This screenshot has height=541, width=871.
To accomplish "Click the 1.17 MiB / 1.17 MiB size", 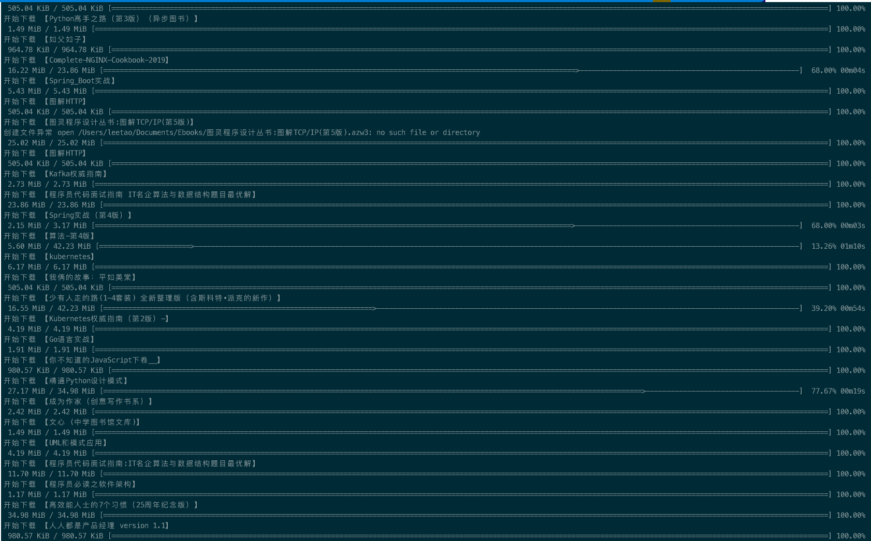I will coord(47,494).
